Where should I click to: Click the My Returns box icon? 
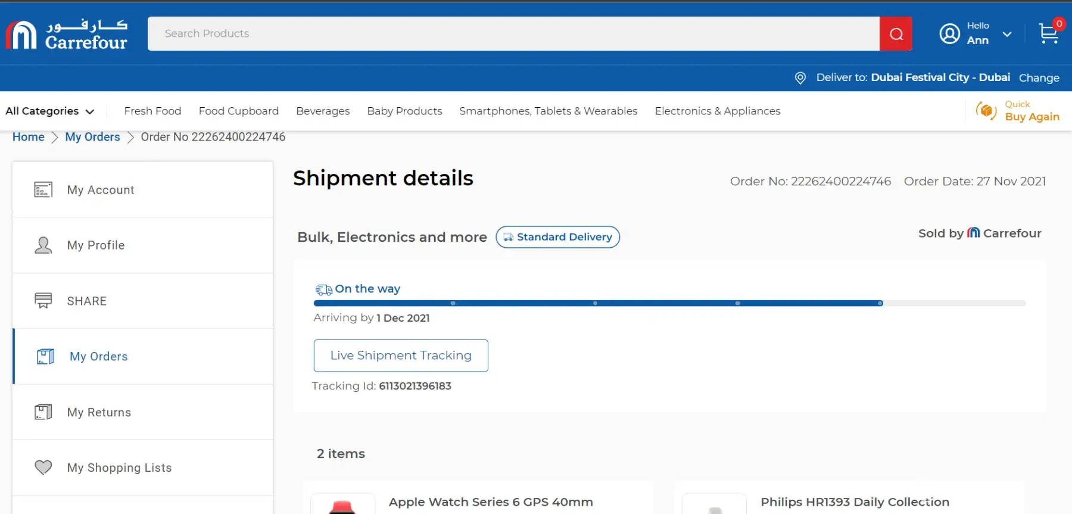43,412
